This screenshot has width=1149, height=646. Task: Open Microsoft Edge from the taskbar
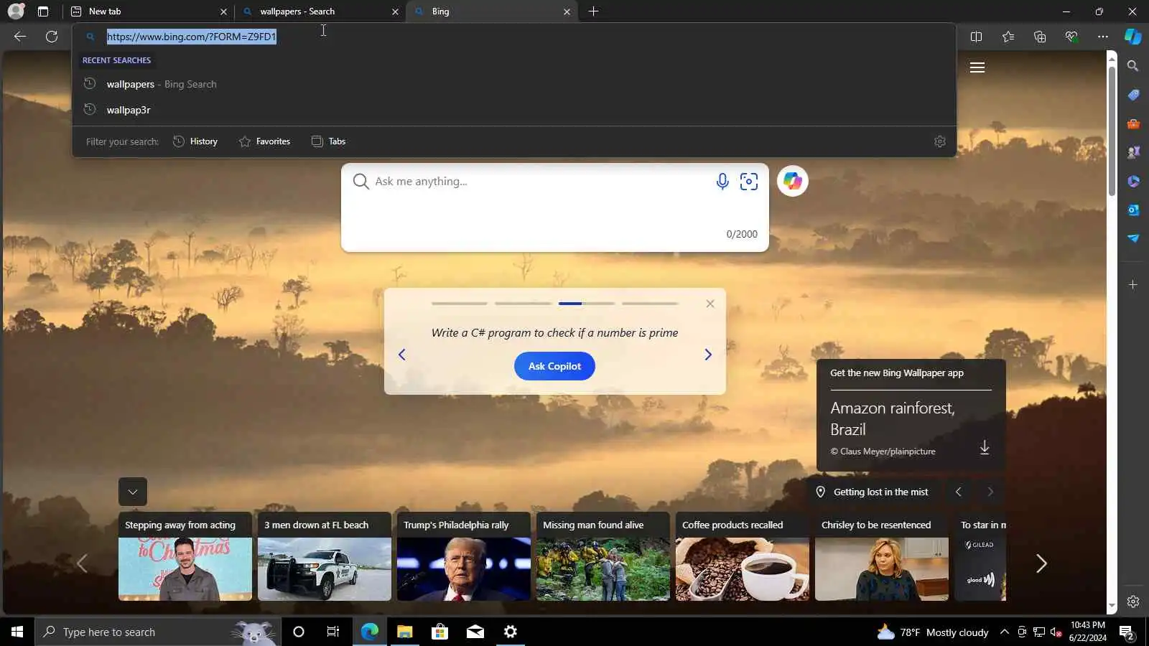[370, 632]
